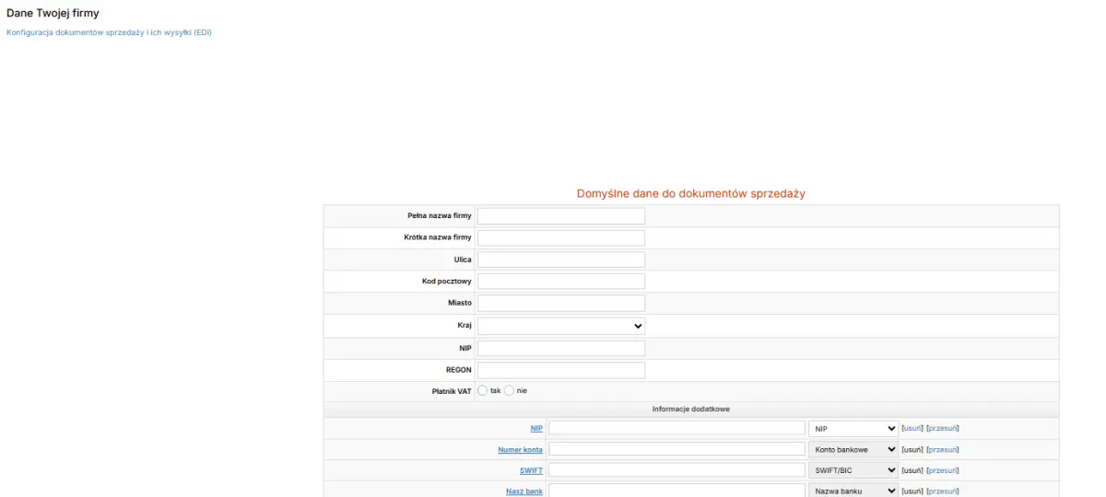Focus the REGON input field
Screen dimensions: 1106x497
(x=560, y=370)
